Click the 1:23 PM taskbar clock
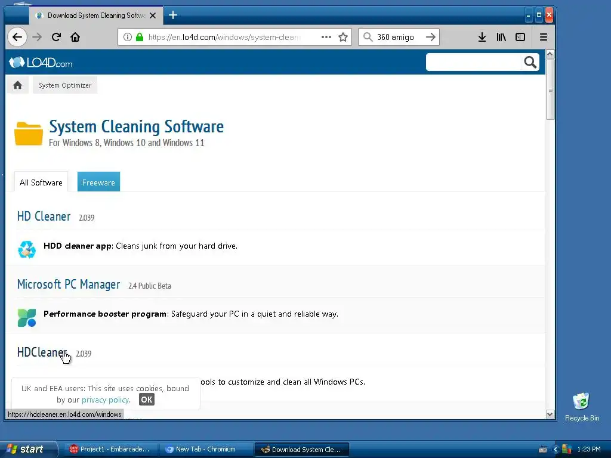 pos(589,449)
